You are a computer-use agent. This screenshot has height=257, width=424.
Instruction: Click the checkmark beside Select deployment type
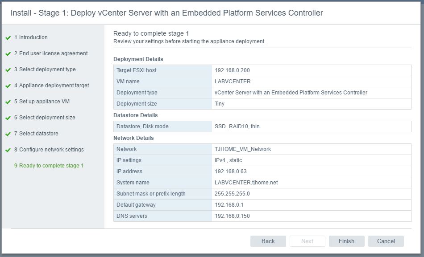(x=8, y=70)
